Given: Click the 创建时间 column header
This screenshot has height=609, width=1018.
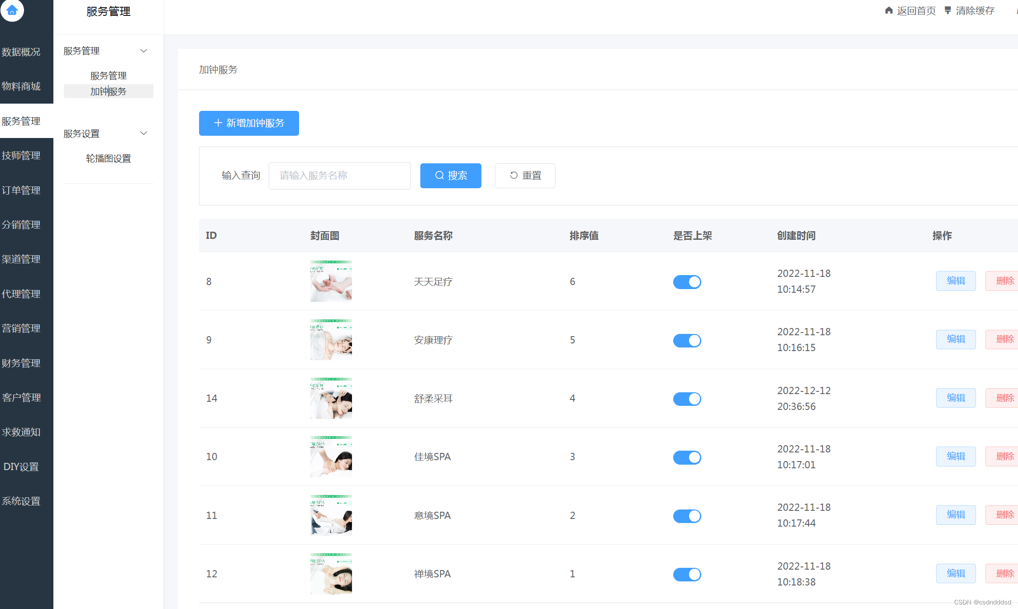Looking at the screenshot, I should pyautogui.click(x=796, y=236).
